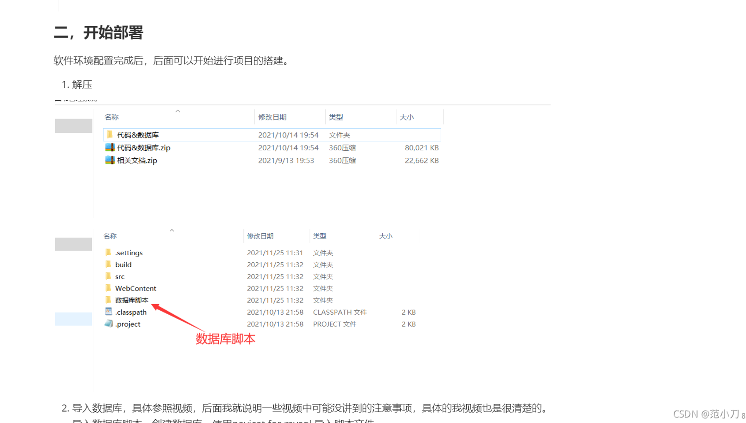This screenshot has height=423, width=746.
Task: Select the src folder name
Action: (x=120, y=277)
